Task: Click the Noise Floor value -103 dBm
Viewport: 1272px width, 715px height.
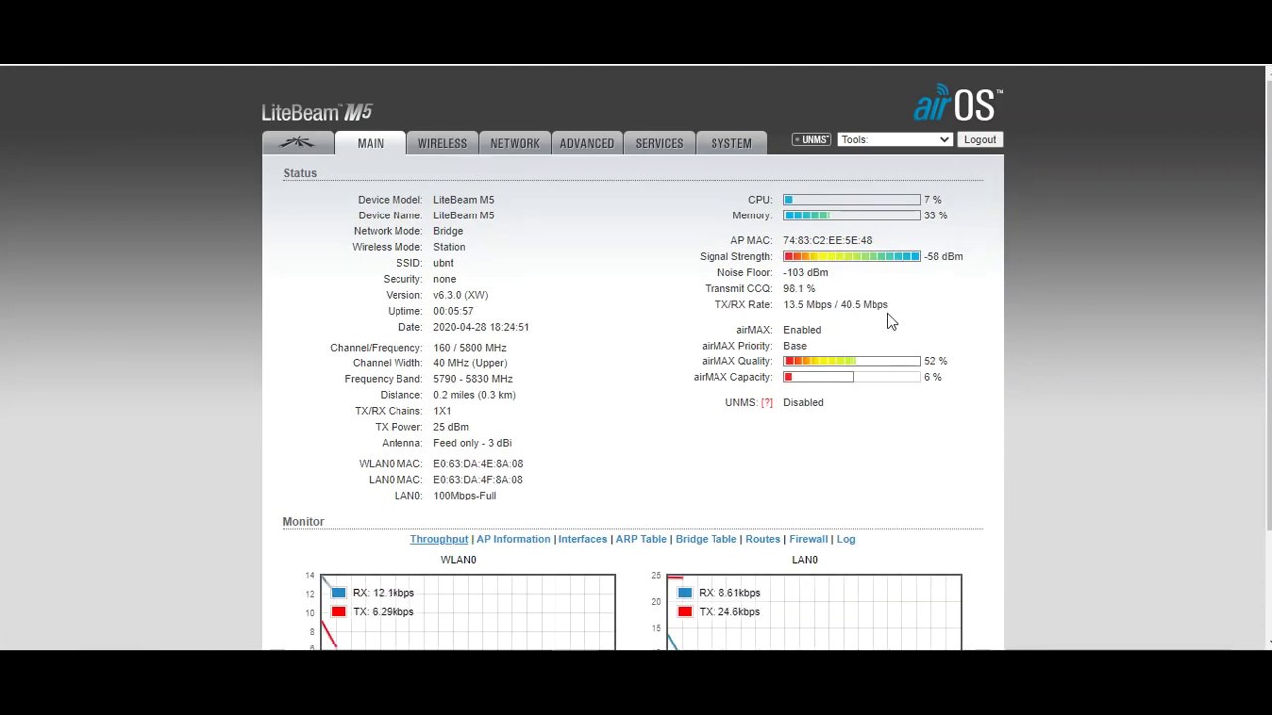Action: (x=805, y=272)
